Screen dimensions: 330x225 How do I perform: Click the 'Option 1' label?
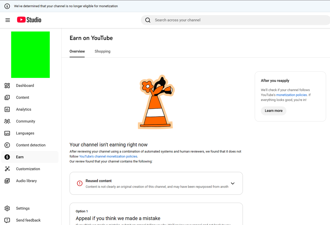pyautogui.click(x=82, y=211)
